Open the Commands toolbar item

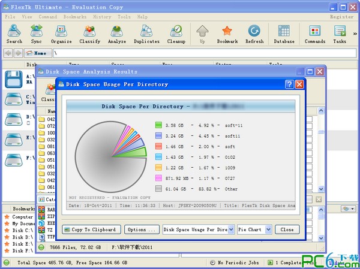click(315, 34)
